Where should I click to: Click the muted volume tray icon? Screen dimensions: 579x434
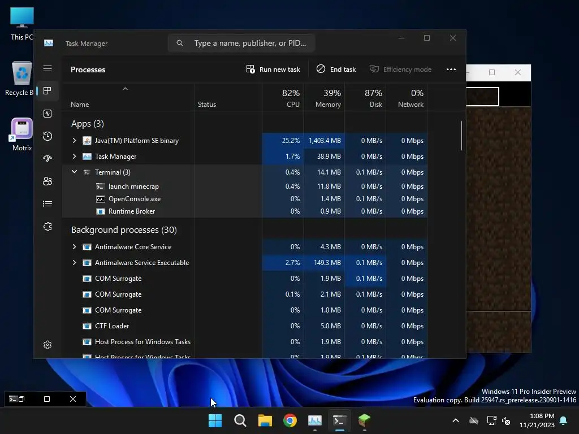[506, 420]
